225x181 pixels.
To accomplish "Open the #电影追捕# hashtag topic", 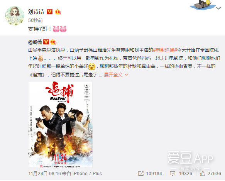I will pos(165,50).
